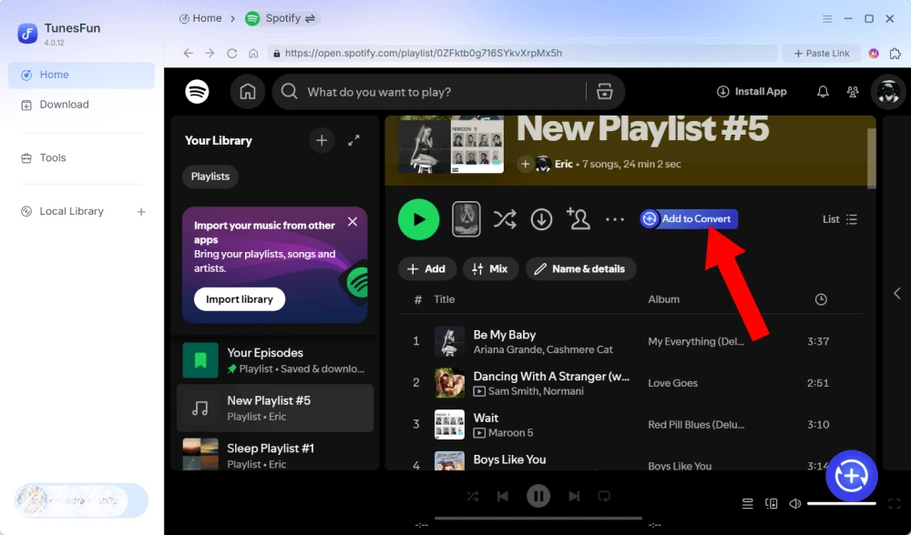The height and width of the screenshot is (535, 911).
Task: Click Install App button
Action: coord(752,92)
